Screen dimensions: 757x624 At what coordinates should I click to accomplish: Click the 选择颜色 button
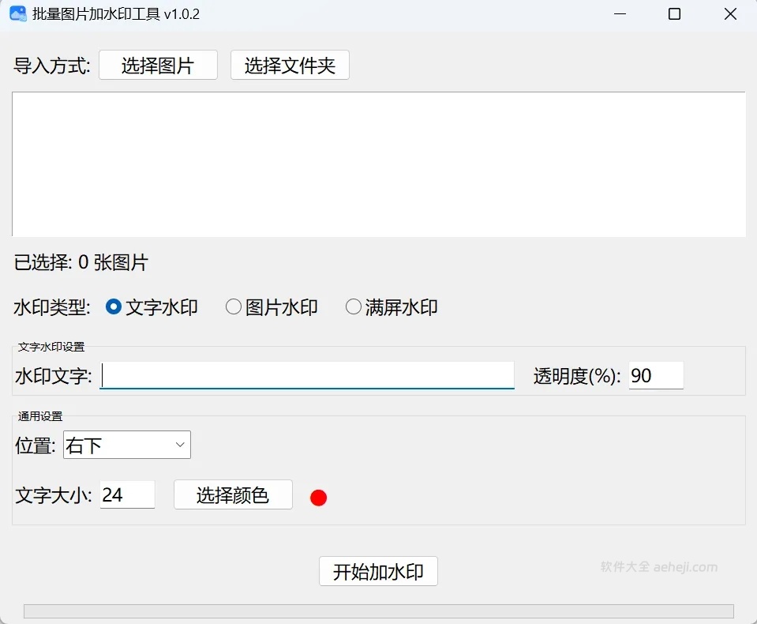(x=233, y=494)
